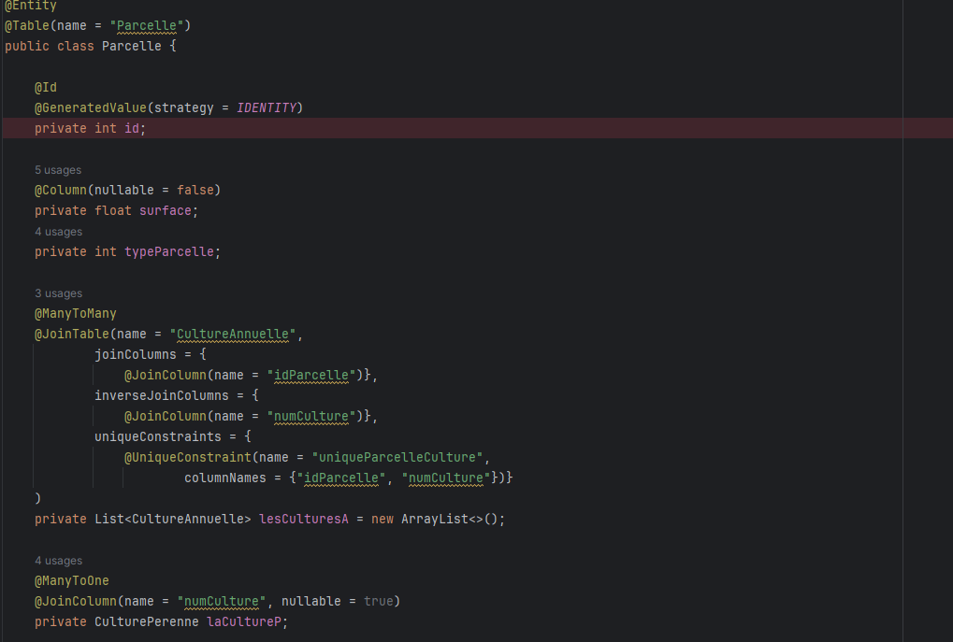Click the @Entity annotation
The height and width of the screenshot is (642, 953).
click(x=31, y=6)
